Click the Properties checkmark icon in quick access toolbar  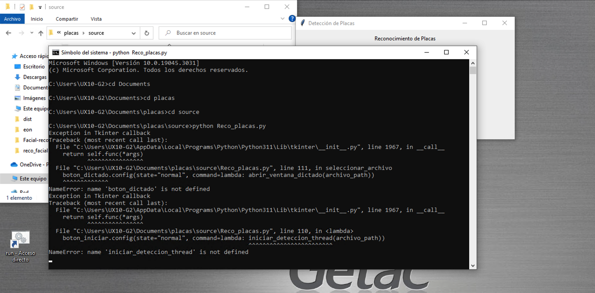22,7
